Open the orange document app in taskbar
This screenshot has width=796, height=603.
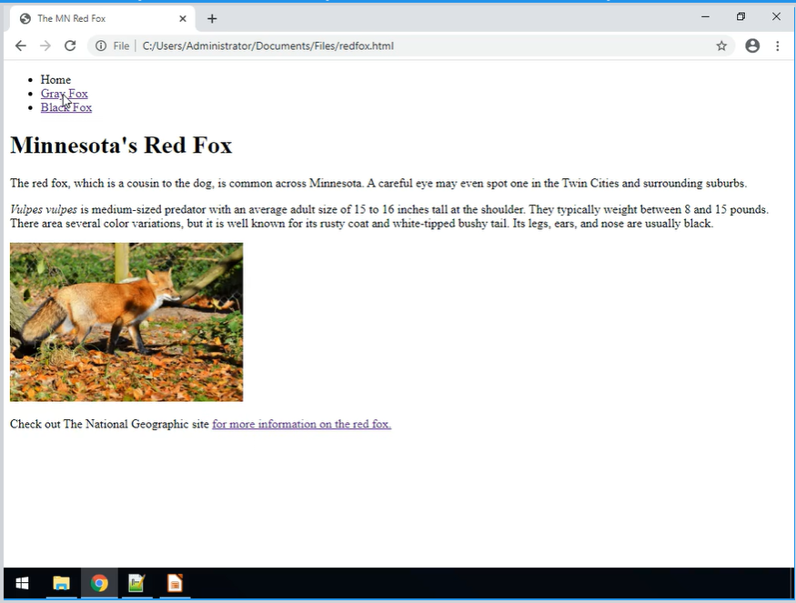pos(175,584)
